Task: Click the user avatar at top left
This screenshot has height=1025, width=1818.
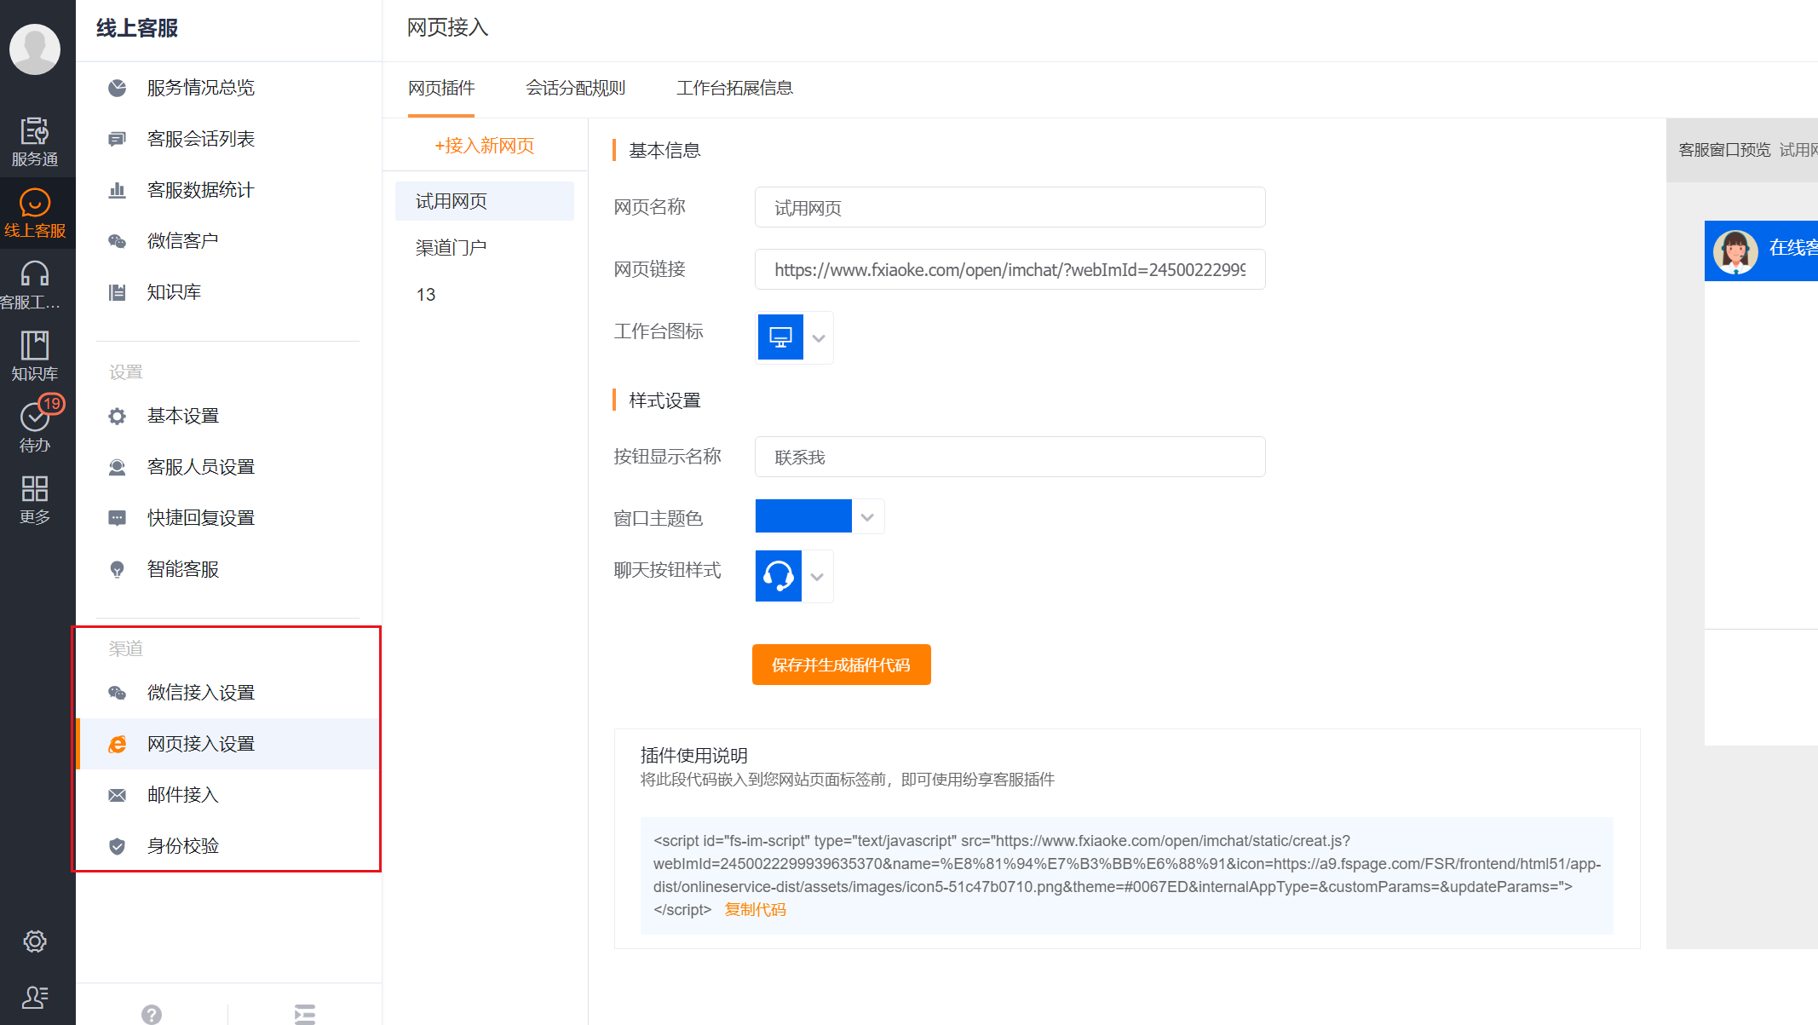Action: [x=35, y=49]
